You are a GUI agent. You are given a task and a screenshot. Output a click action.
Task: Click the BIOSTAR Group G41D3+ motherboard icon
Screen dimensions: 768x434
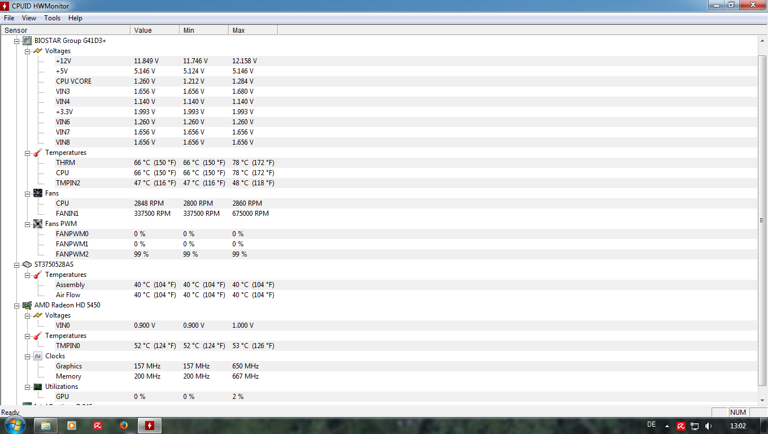click(x=27, y=41)
